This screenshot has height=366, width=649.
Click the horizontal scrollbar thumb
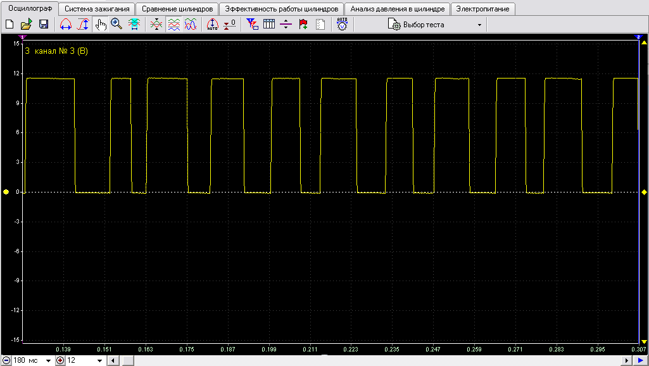[128, 361]
